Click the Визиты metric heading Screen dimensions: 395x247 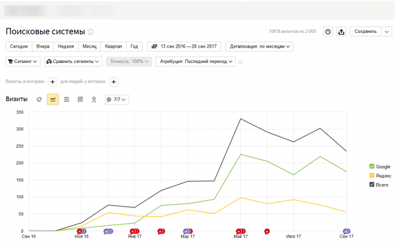point(16,99)
